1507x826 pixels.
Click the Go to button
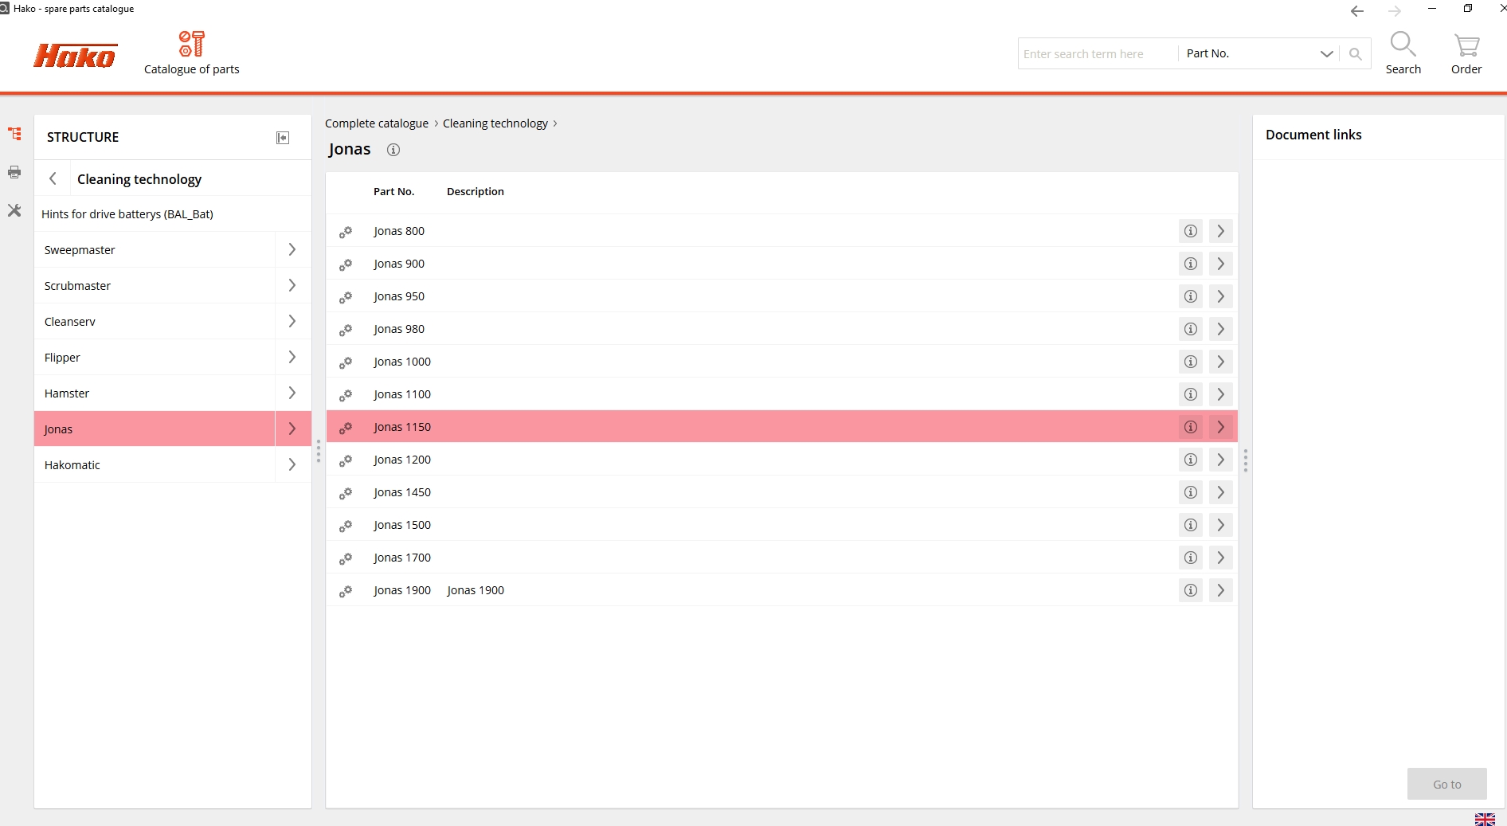click(1446, 784)
